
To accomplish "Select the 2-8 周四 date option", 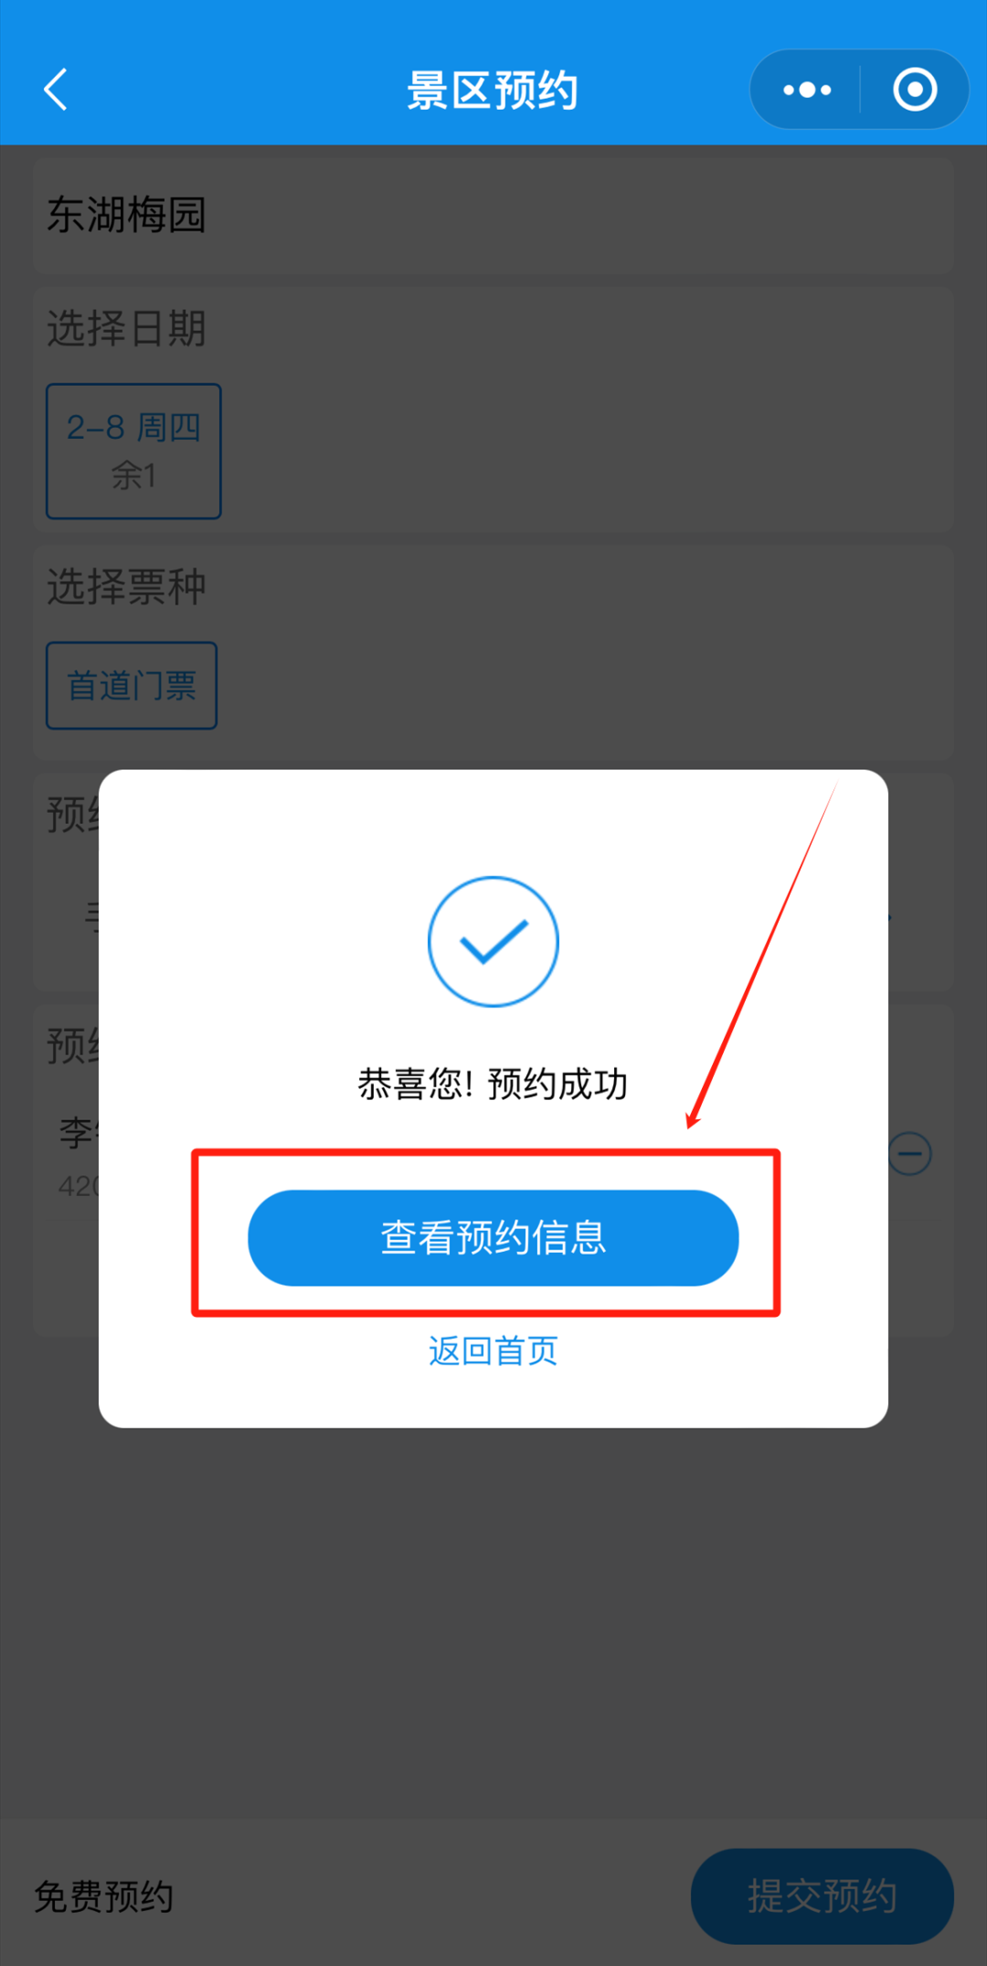I will (133, 451).
